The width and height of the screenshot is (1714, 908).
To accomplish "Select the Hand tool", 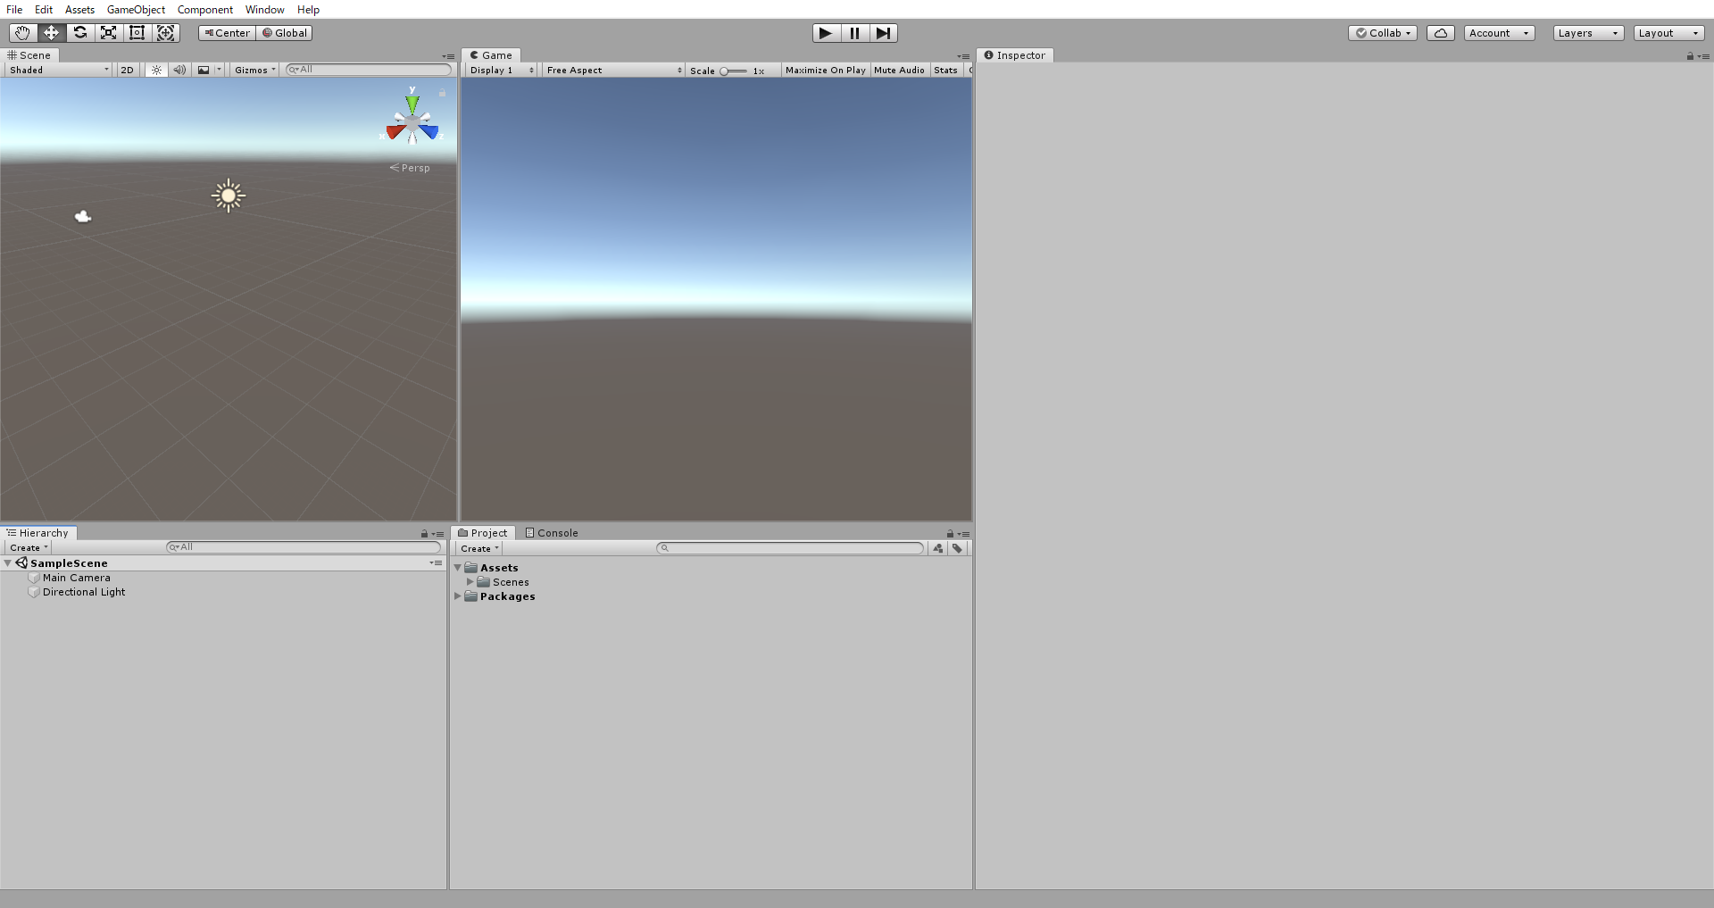I will pos(22,33).
